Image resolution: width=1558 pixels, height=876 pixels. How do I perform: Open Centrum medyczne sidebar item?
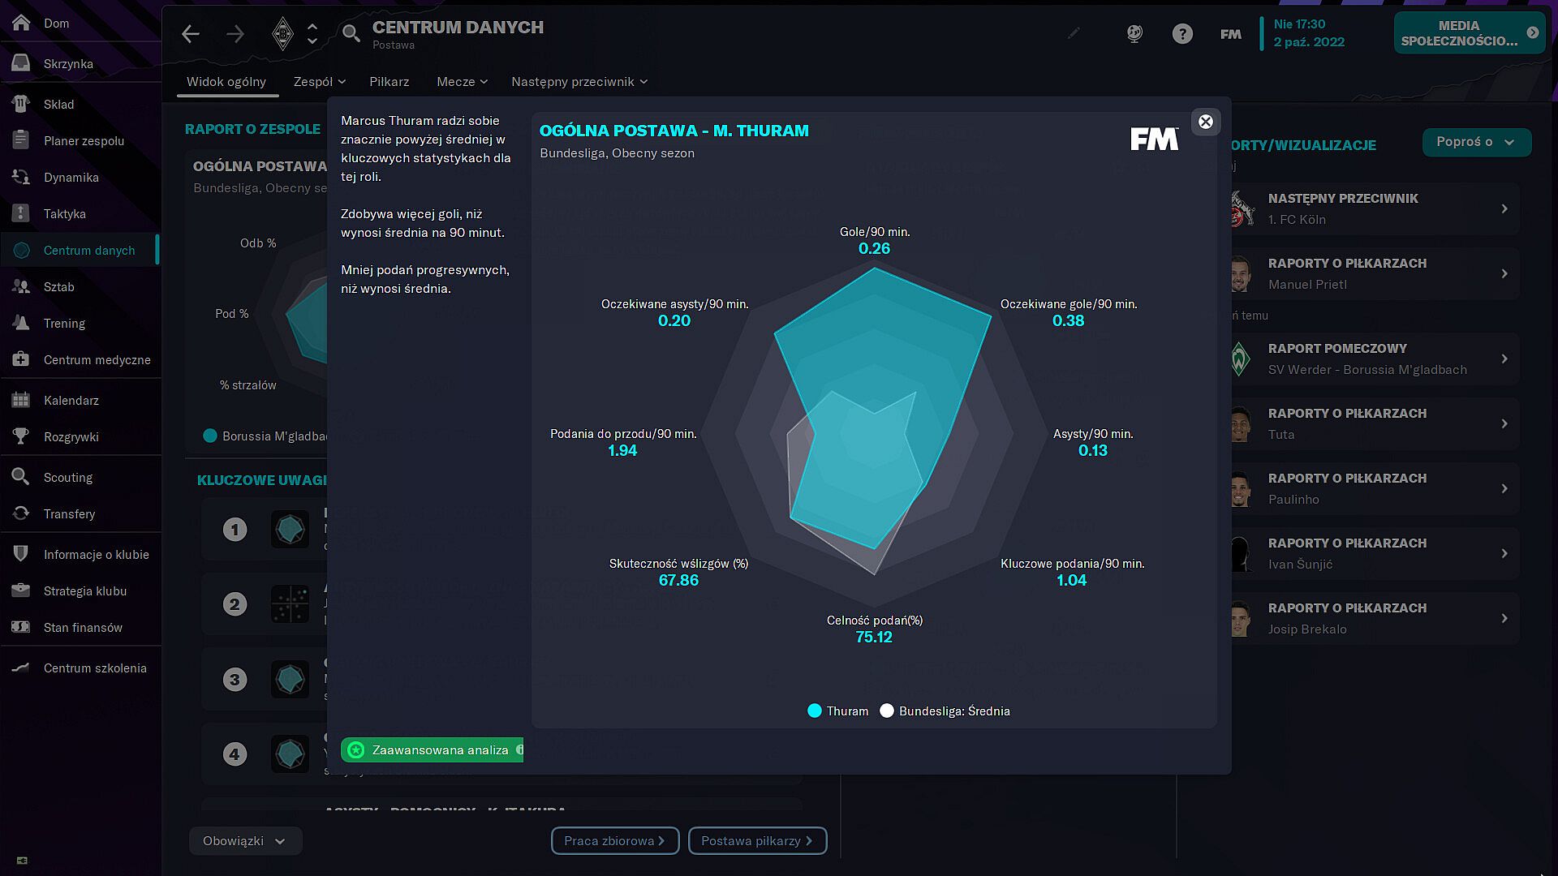click(97, 360)
